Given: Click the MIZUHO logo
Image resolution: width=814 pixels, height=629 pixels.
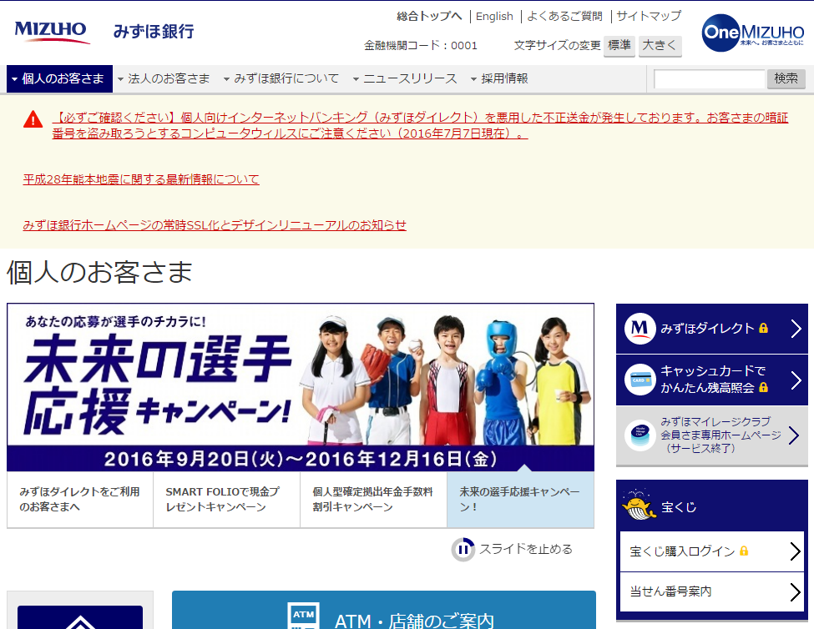Looking at the screenshot, I should click(52, 32).
